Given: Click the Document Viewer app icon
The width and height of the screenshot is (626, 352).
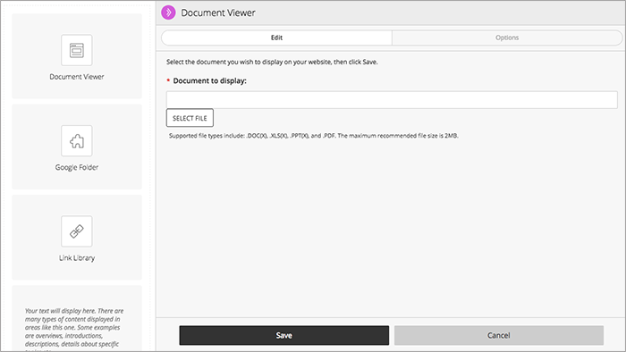Looking at the screenshot, I should (77, 50).
